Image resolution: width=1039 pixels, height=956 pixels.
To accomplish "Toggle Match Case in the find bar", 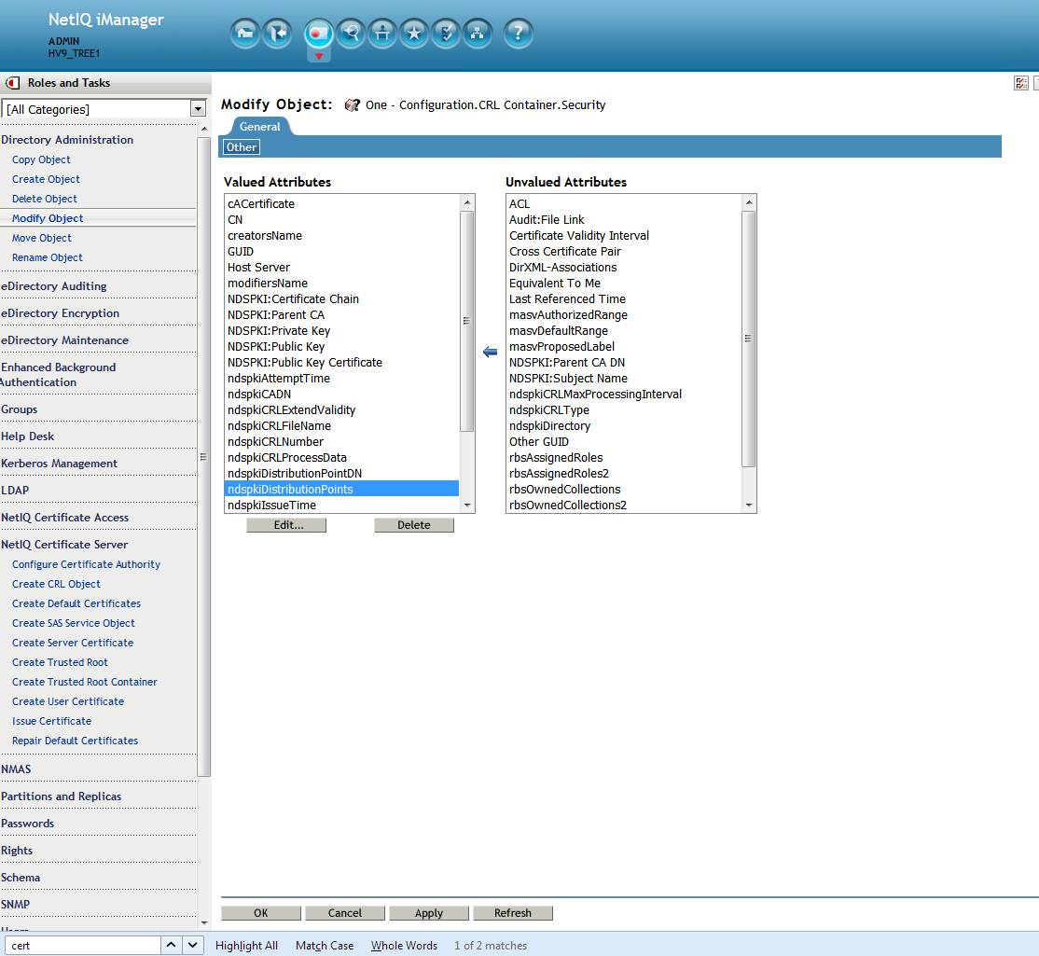I will click(325, 946).
